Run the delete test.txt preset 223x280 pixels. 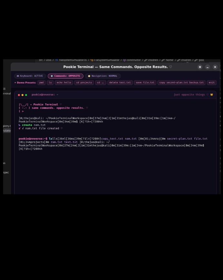(x=120, y=82)
